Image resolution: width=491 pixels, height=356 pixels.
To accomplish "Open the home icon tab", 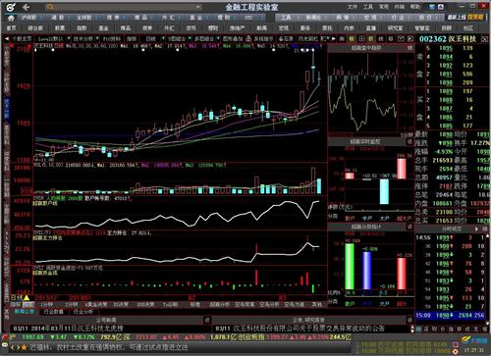I will point(11,18).
